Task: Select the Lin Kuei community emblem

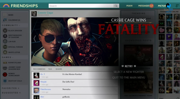Action: 5,41
